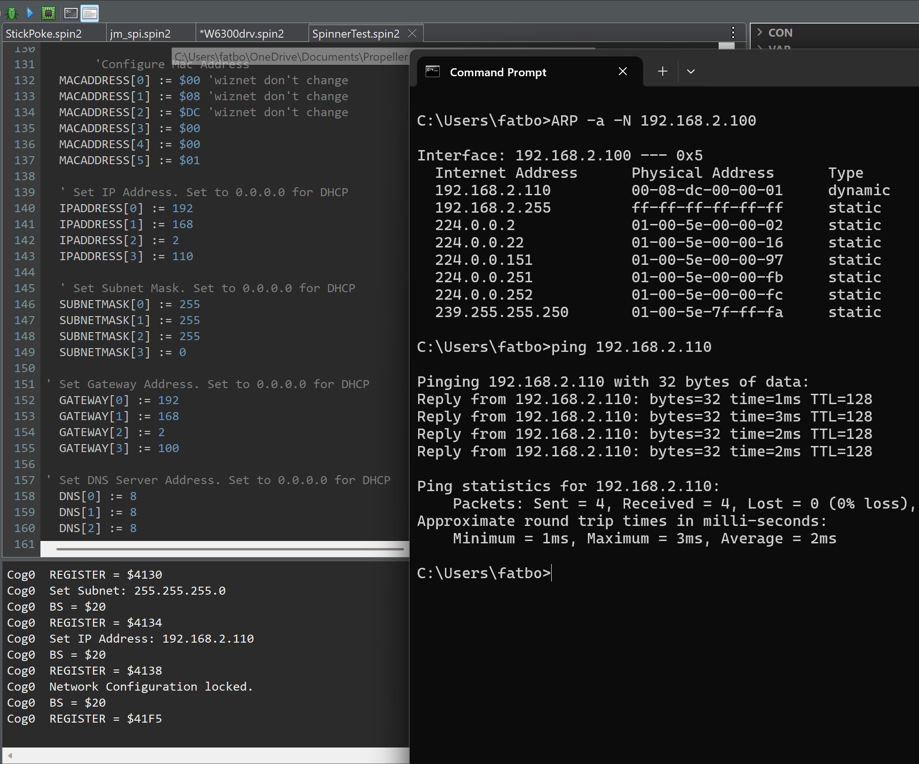This screenshot has height=764, width=919.
Task: Click the Command Prompt tab icon
Action: [x=432, y=72]
